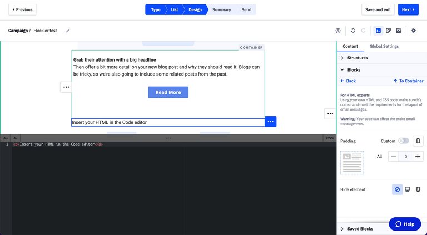Click the Flockler test campaign name

tap(45, 31)
